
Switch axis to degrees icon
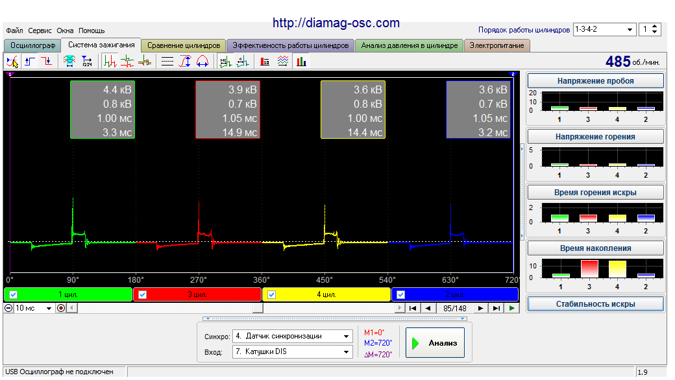(242, 62)
